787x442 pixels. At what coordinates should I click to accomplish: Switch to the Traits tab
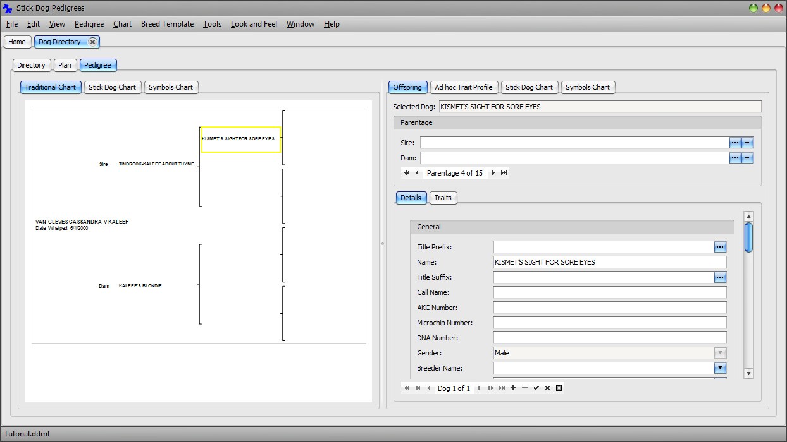tap(443, 198)
